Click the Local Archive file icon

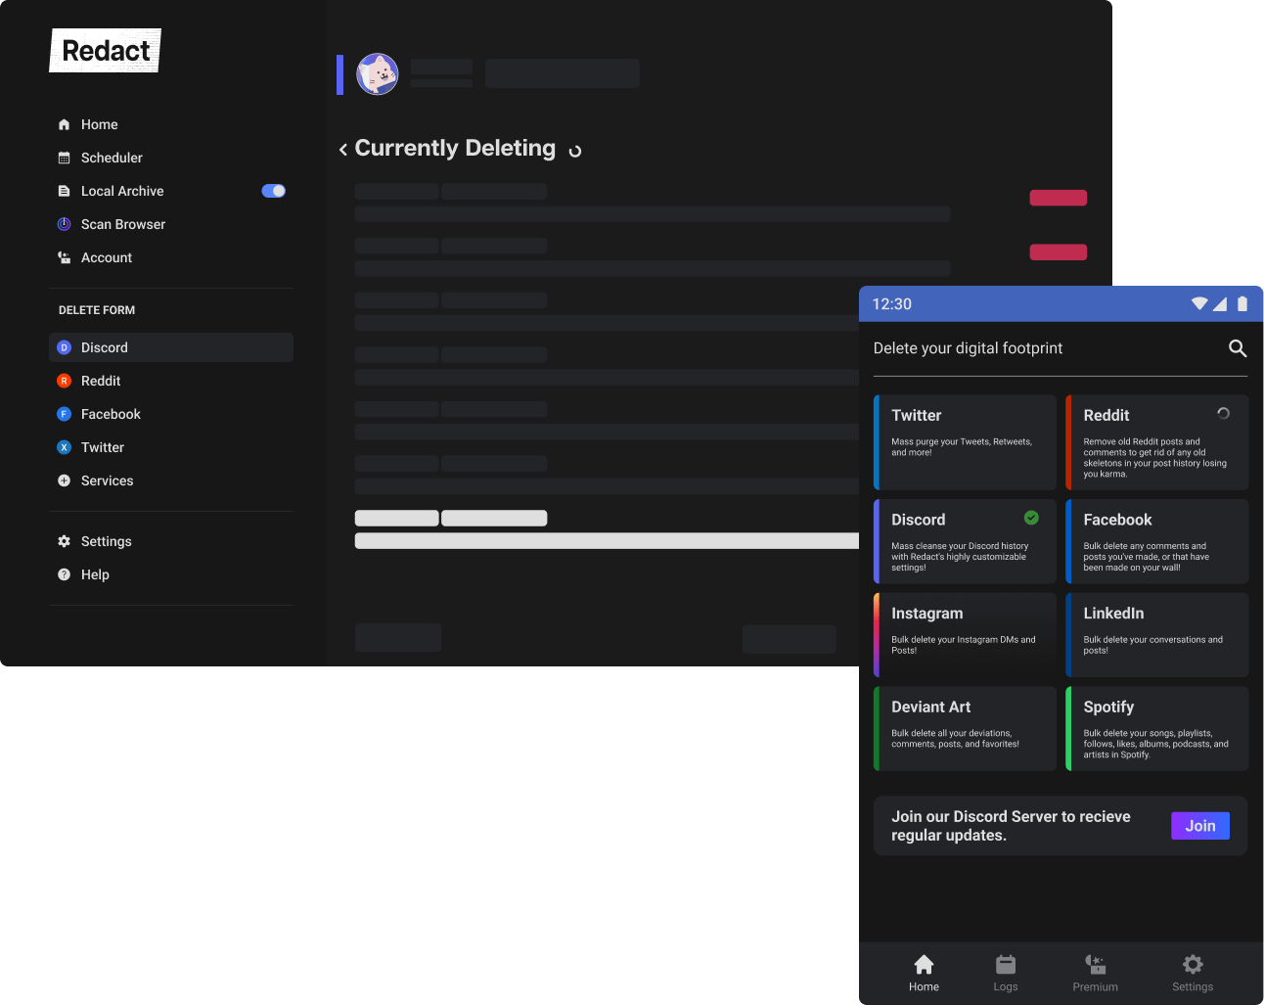(x=65, y=191)
